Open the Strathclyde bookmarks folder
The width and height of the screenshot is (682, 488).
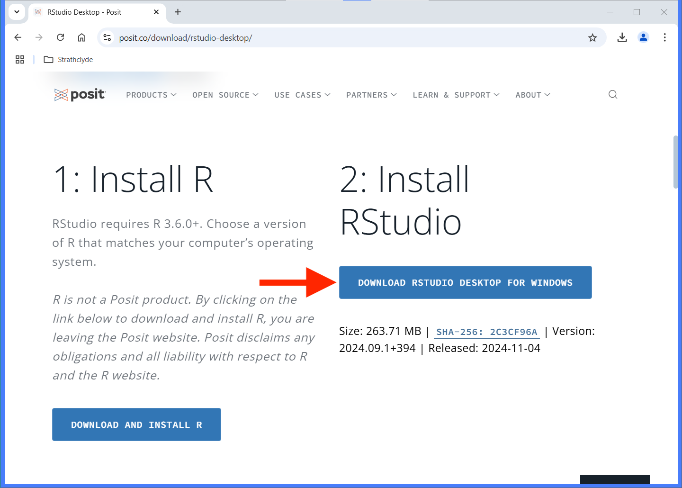[x=68, y=59]
